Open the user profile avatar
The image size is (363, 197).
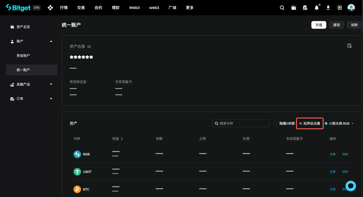click(x=351, y=8)
